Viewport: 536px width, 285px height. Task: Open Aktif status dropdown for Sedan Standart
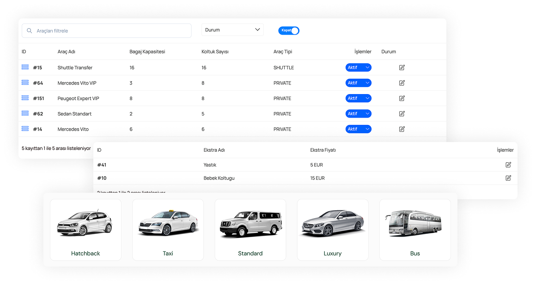click(x=358, y=114)
